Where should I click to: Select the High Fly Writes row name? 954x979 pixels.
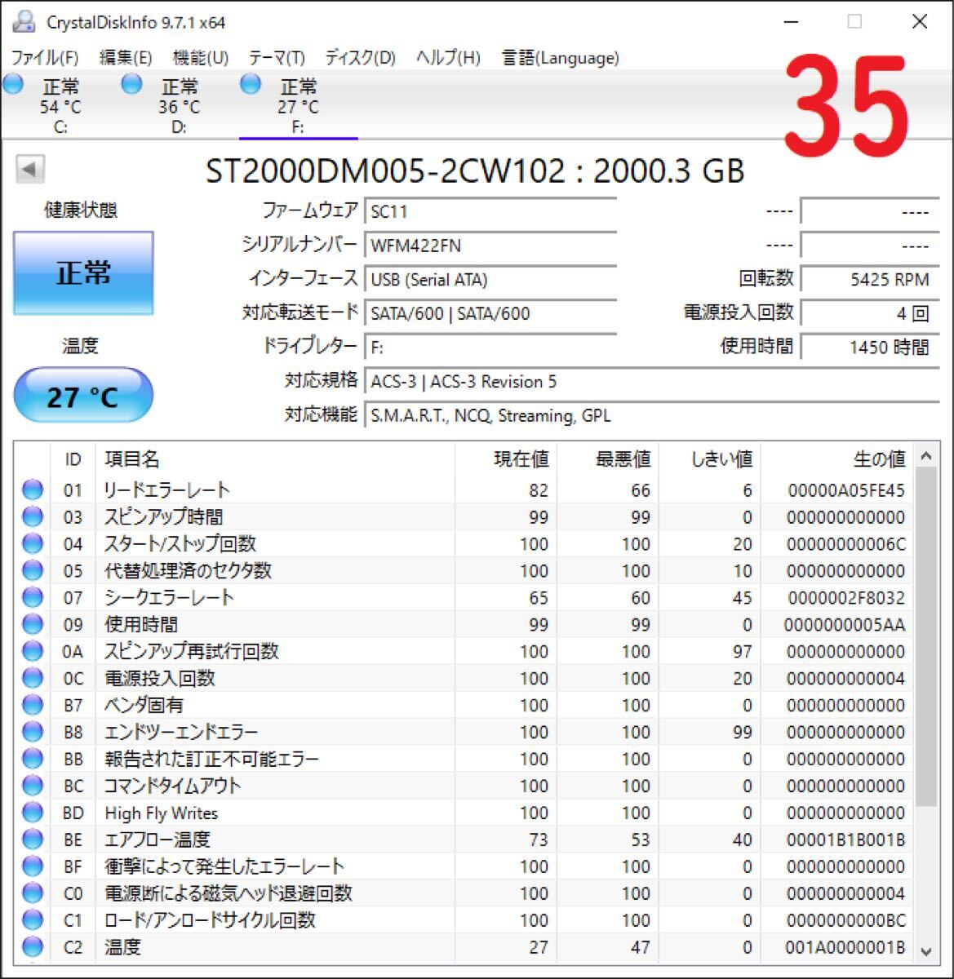(162, 813)
